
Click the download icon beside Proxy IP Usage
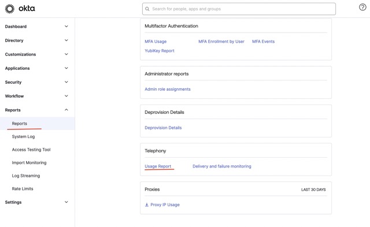146,204
